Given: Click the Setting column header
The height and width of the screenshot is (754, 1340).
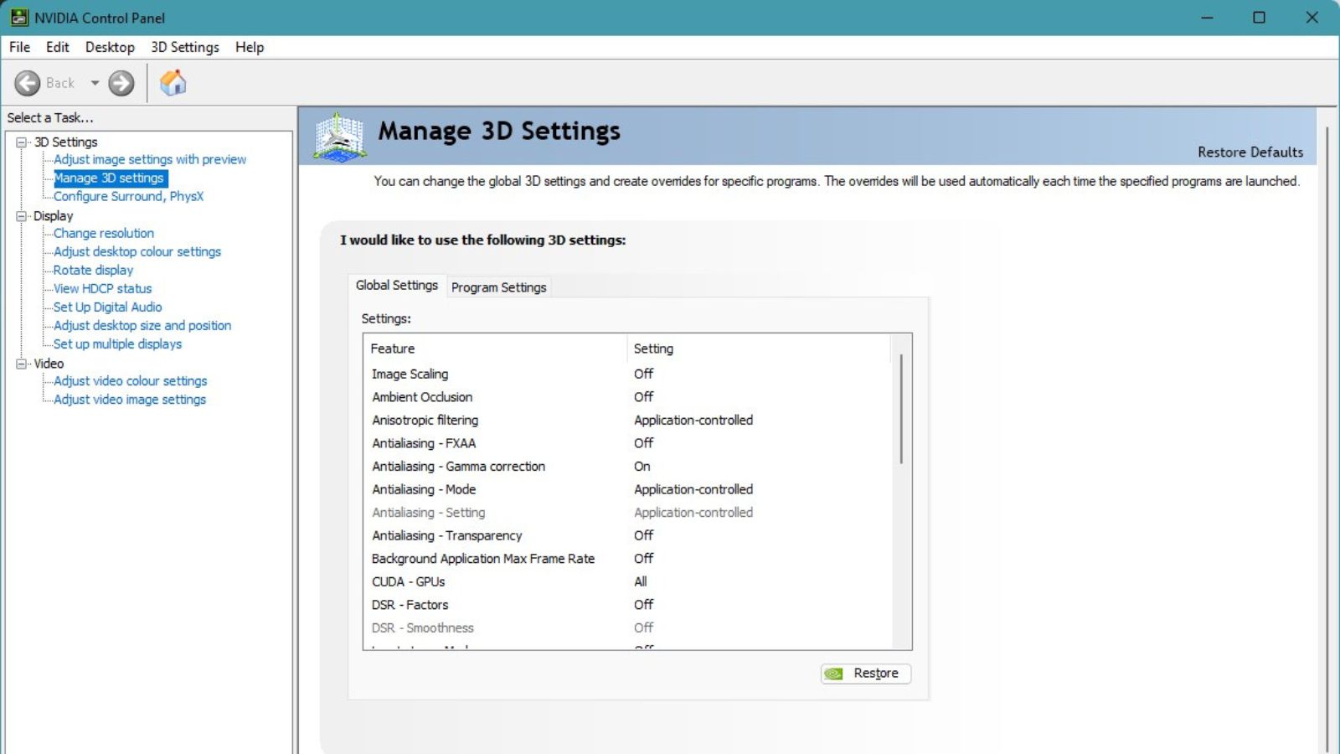Looking at the screenshot, I should point(758,349).
